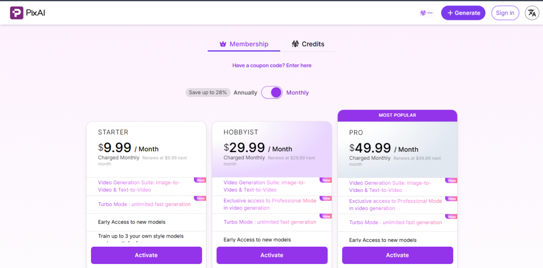Click the New badge on Hobbyist Professional Mode
The width and height of the screenshot is (543, 268).
coord(326,198)
